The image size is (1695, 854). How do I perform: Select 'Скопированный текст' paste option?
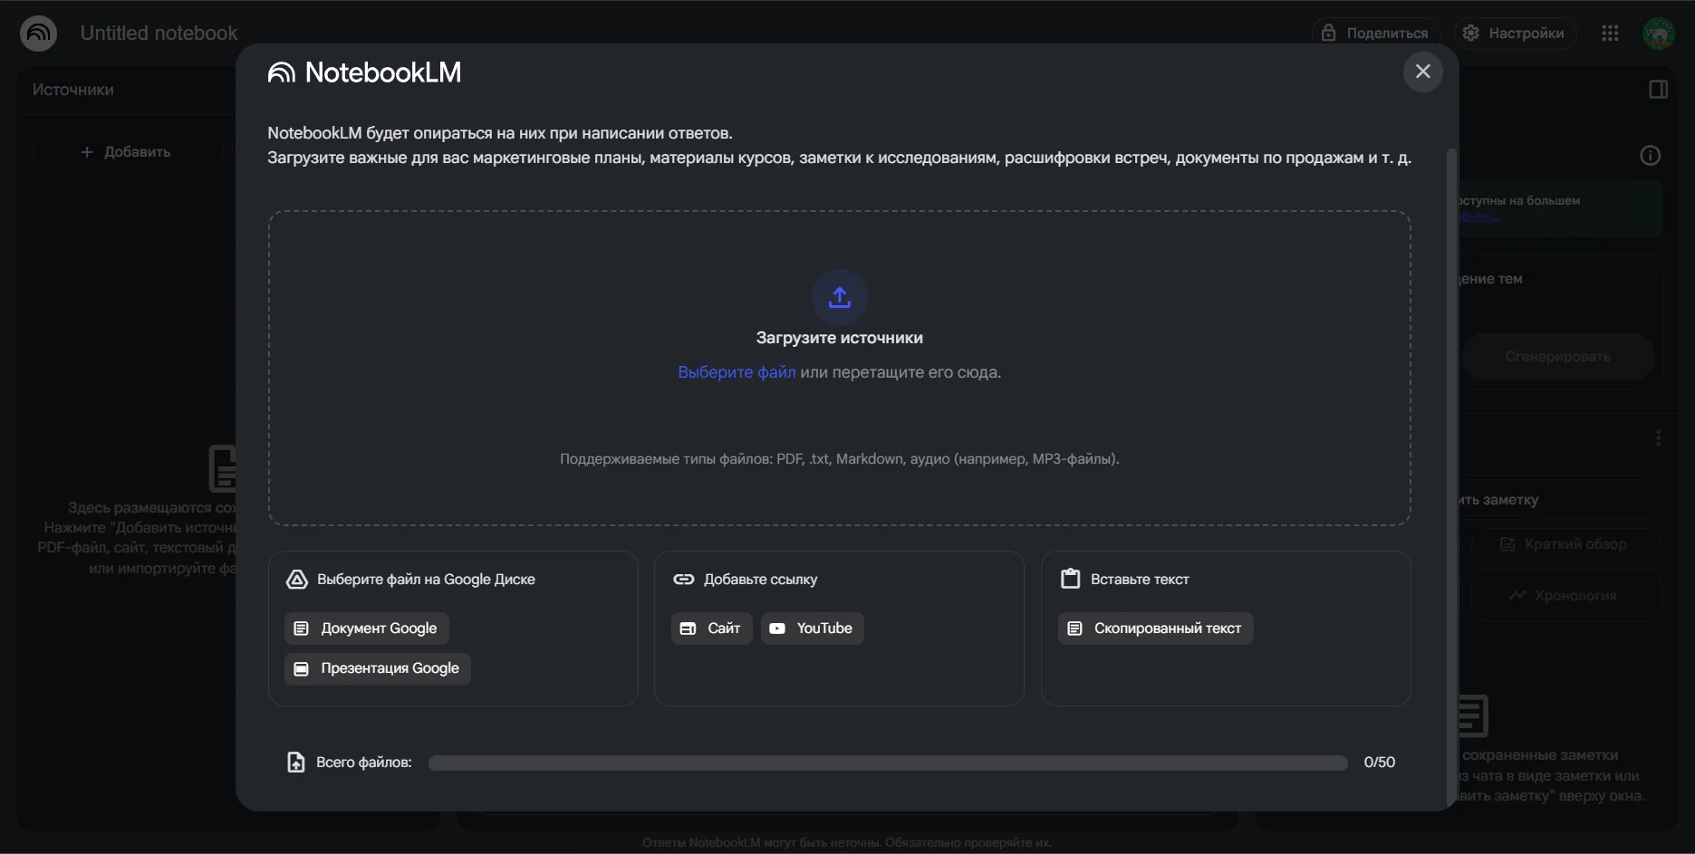1156,629
